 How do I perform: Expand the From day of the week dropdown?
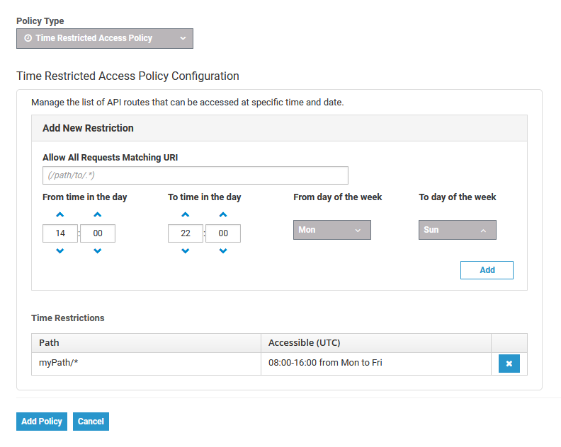pyautogui.click(x=331, y=230)
